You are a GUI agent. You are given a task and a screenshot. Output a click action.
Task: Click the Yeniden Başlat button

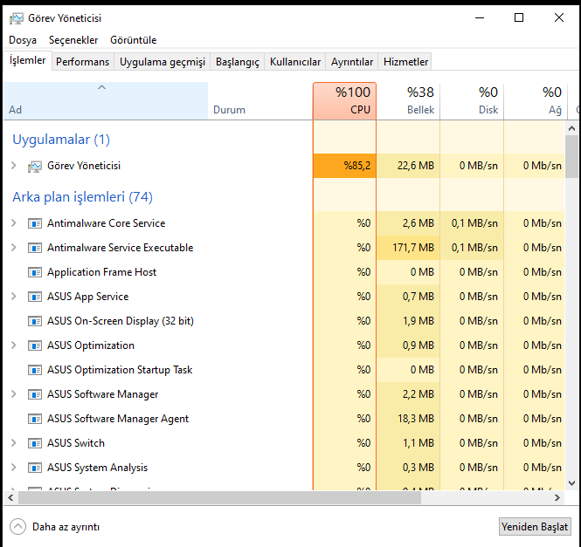535,527
